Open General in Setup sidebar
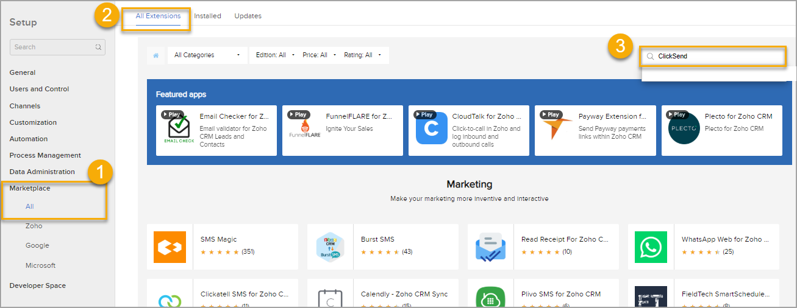 tap(23, 72)
